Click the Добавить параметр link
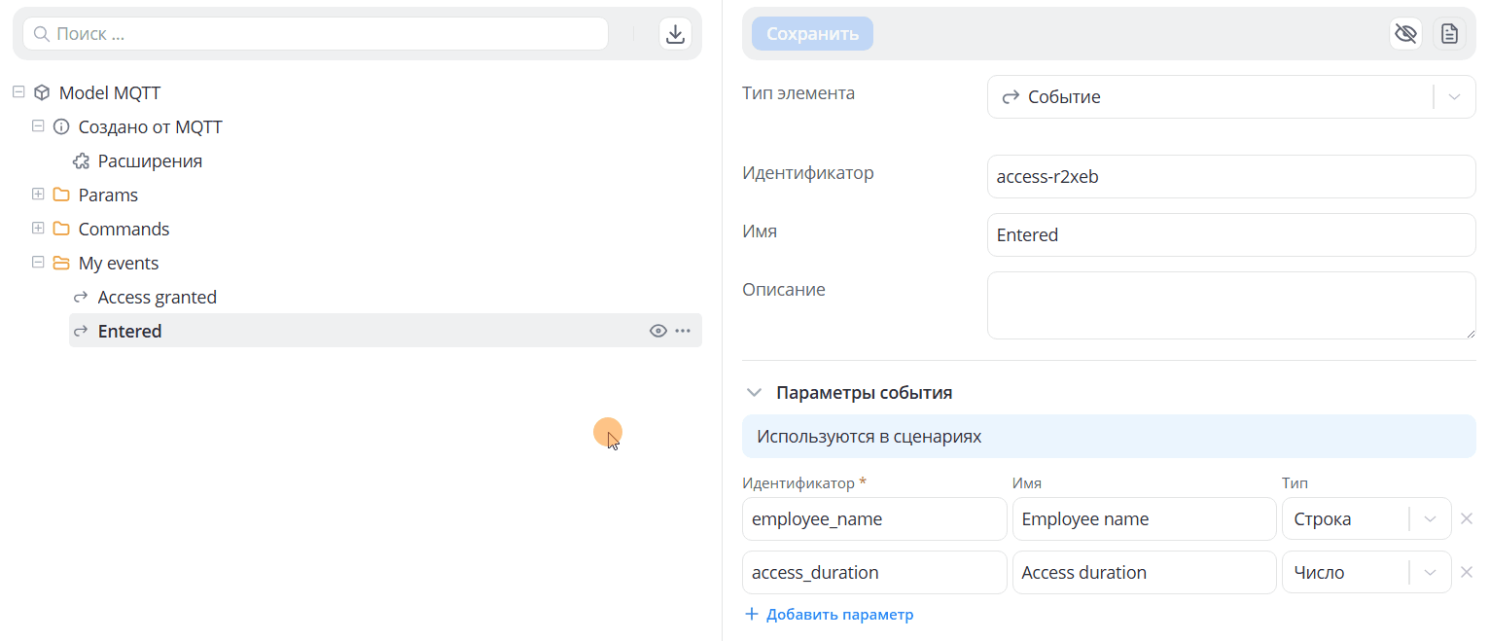This screenshot has height=641, width=1490. 830,615
